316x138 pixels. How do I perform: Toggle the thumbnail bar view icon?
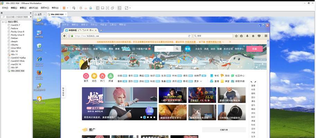102,8
